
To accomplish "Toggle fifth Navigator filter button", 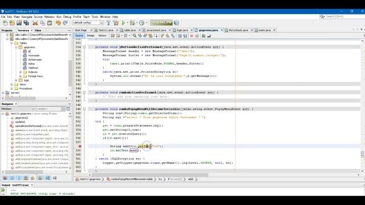I will [33, 178].
